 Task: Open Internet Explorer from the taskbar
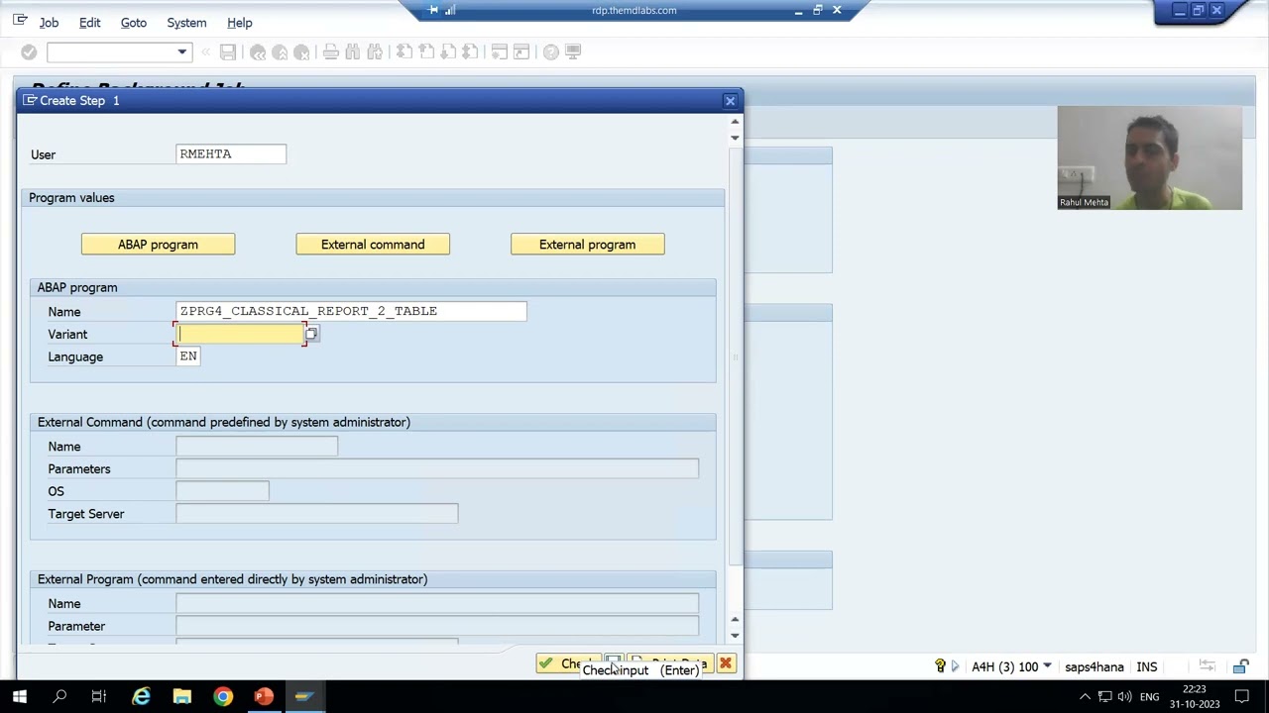pyautogui.click(x=142, y=696)
